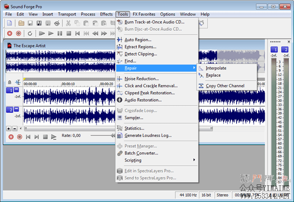
Task: Close the channel meters panel
Action: point(289,42)
